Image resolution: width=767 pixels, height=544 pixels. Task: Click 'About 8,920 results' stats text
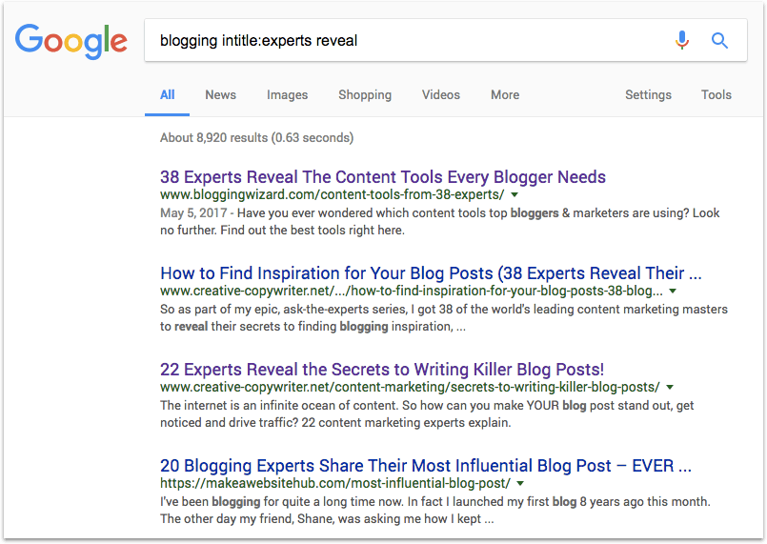coord(257,138)
